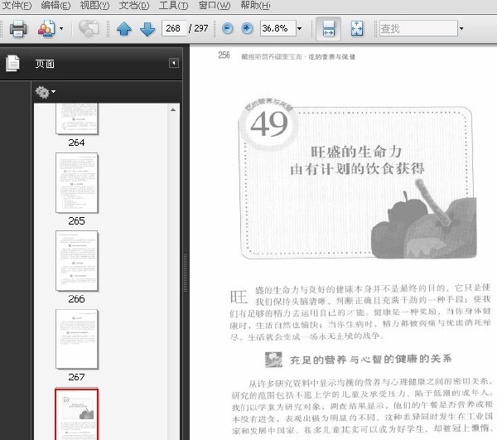Screen dimensions: 497x440
Task: Click the heading 充足的营养与心智的健康的关系
Action: (x=370, y=360)
